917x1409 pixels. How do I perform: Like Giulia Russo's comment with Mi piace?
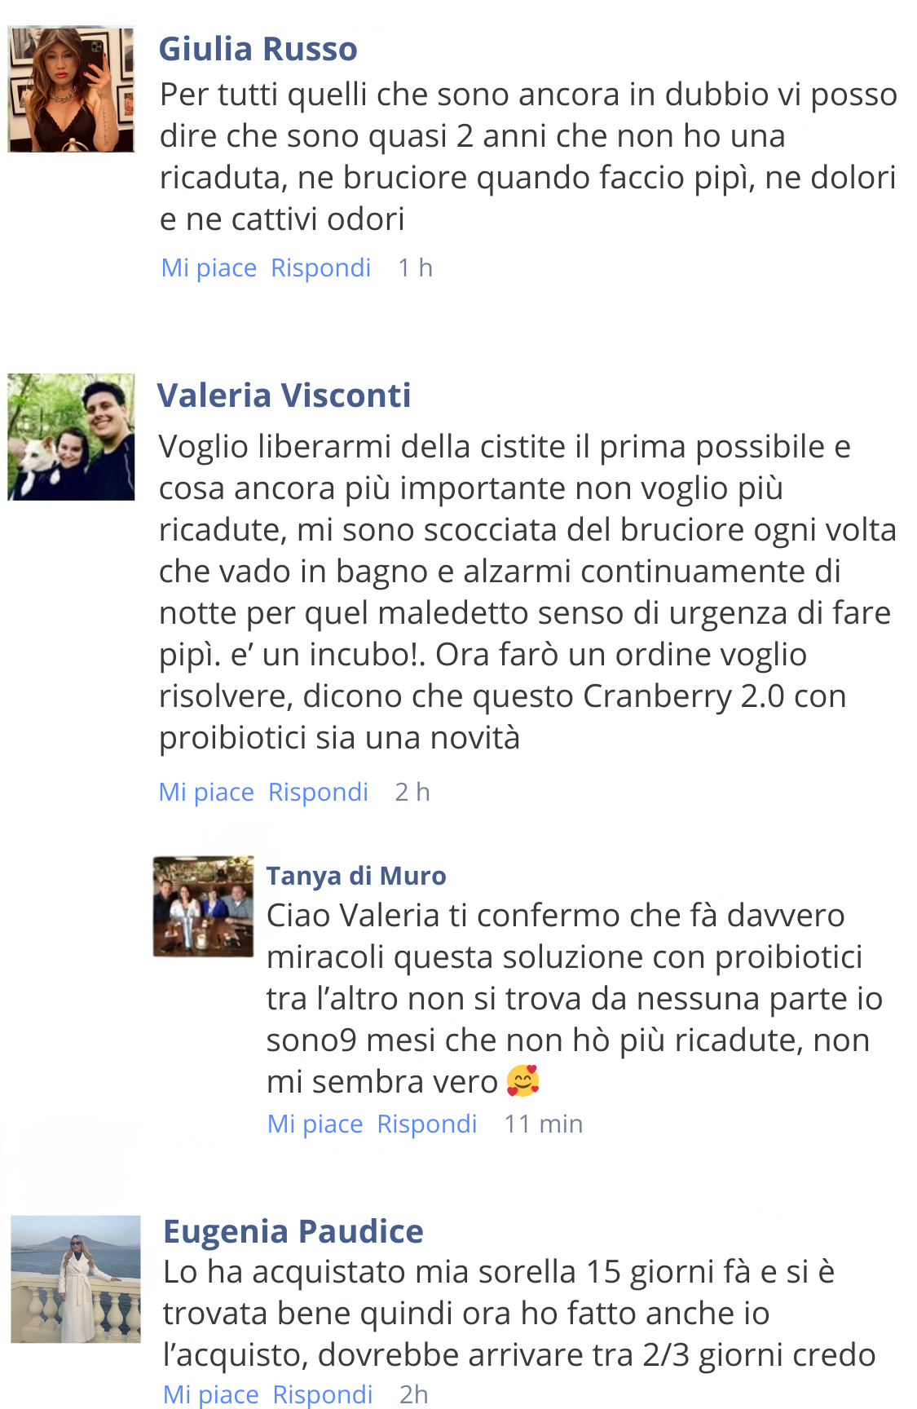coord(209,267)
